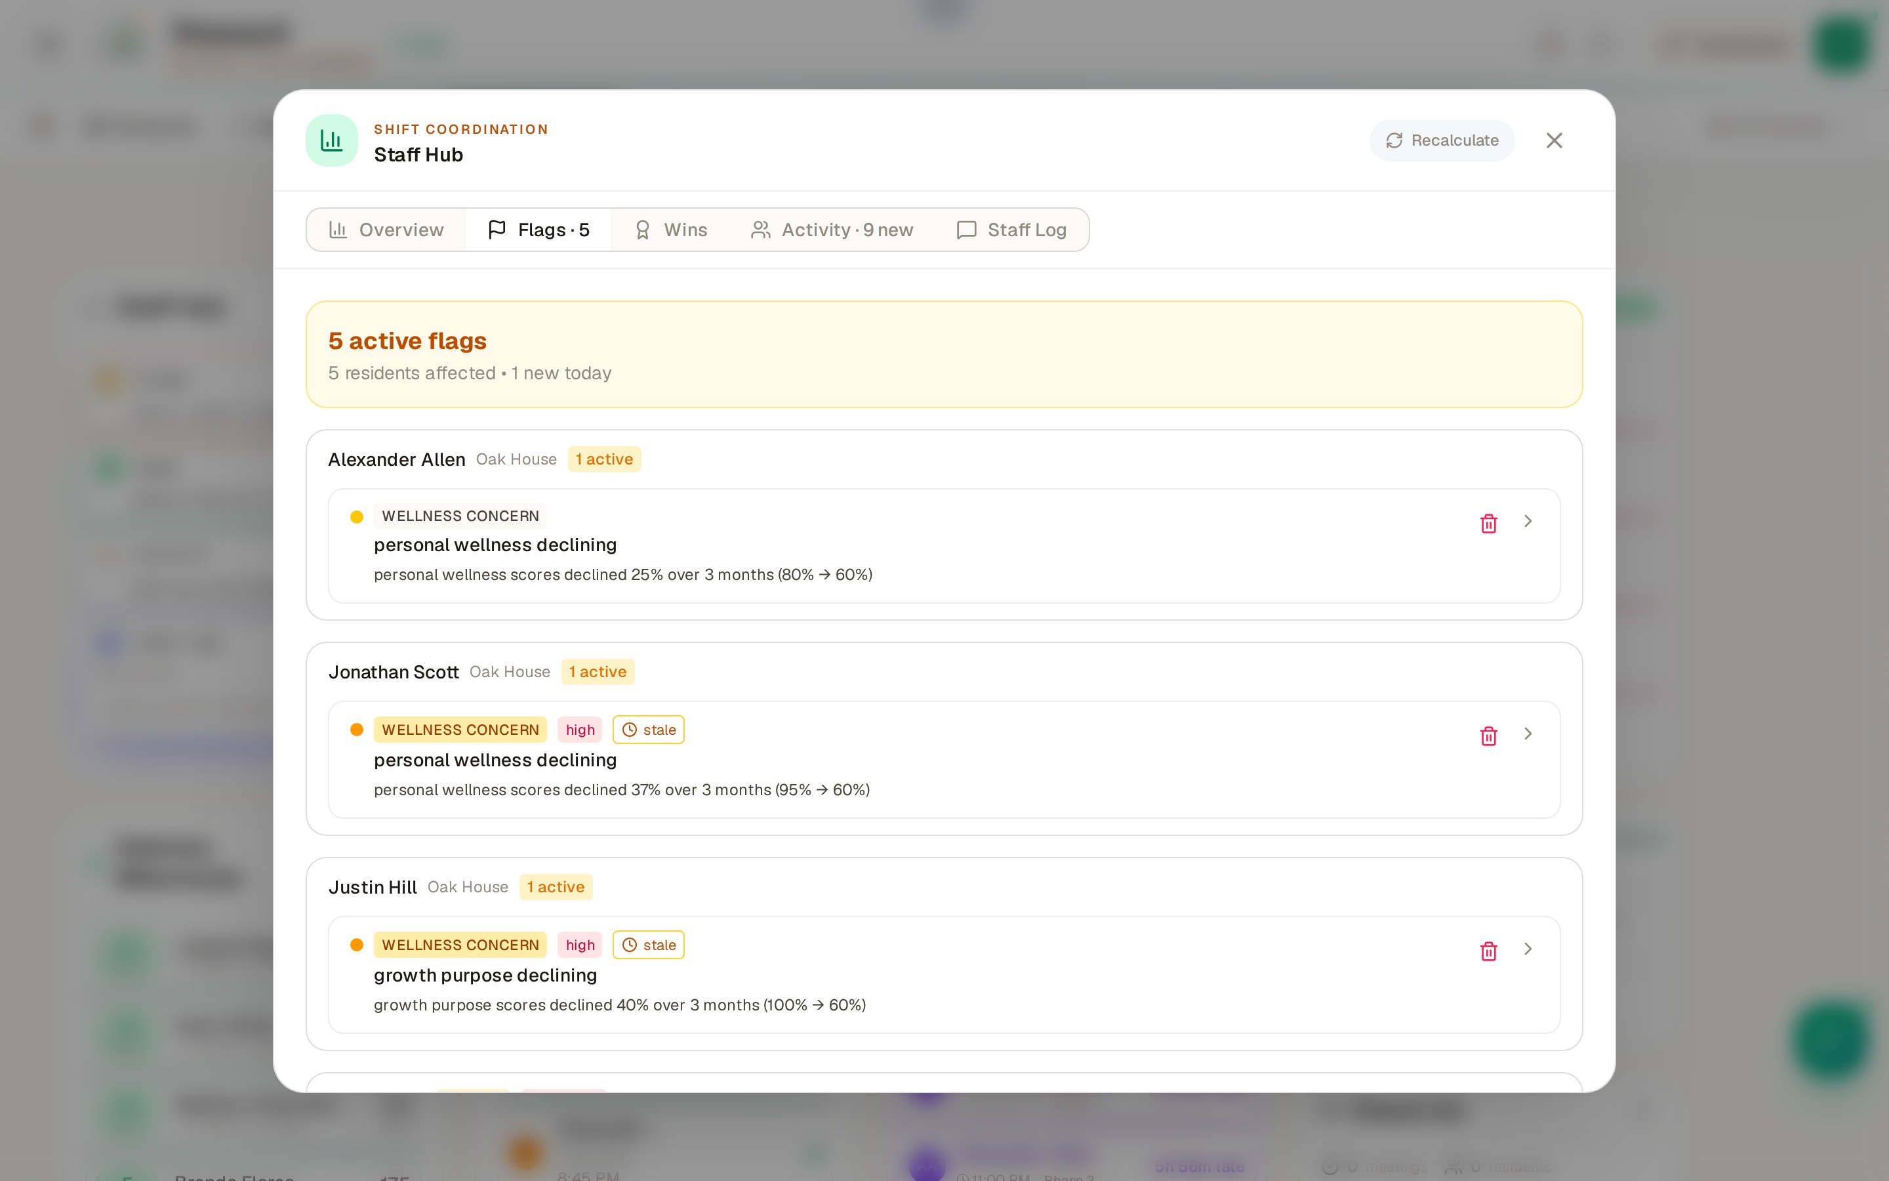The width and height of the screenshot is (1889, 1181).
Task: Click the Staff Hub chart icon
Action: click(x=332, y=140)
